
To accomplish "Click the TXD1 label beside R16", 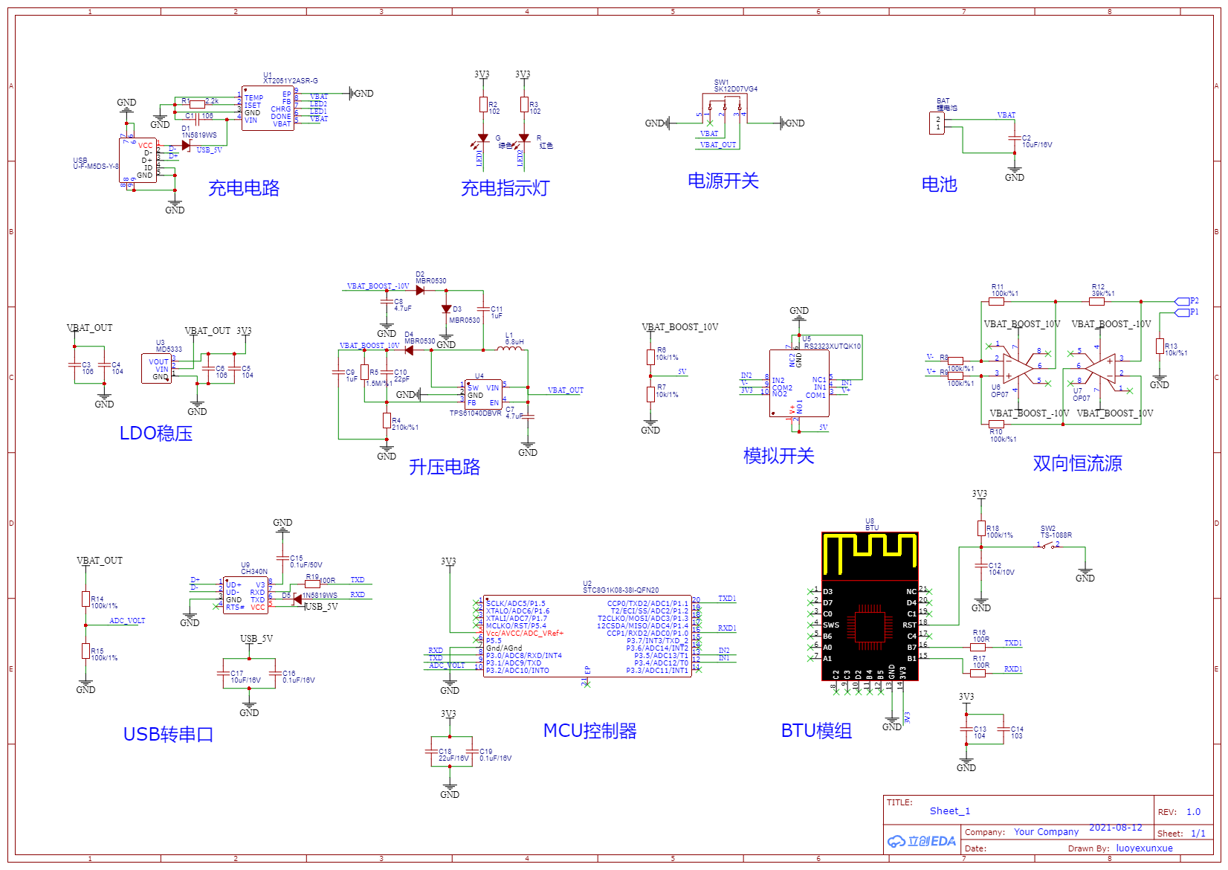I will pos(1013,643).
